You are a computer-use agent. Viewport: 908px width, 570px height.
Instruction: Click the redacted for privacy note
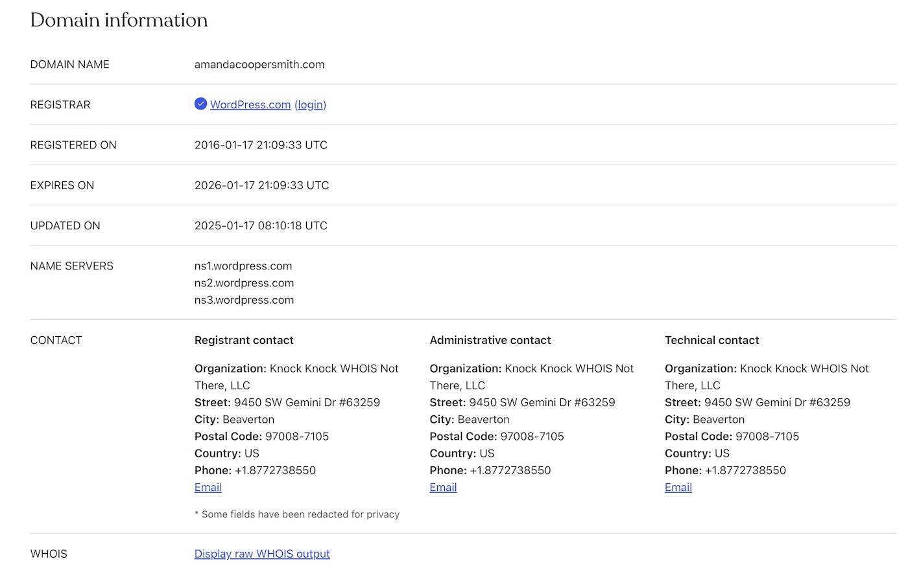click(x=297, y=514)
